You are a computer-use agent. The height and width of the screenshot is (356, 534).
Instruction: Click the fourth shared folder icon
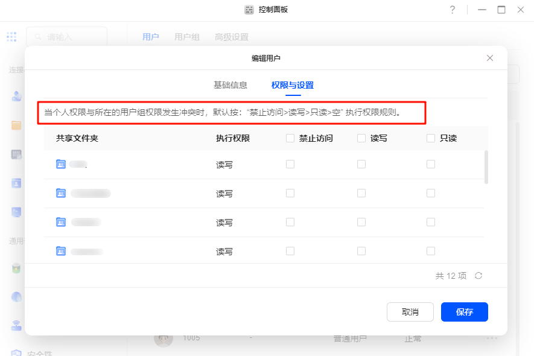61,251
